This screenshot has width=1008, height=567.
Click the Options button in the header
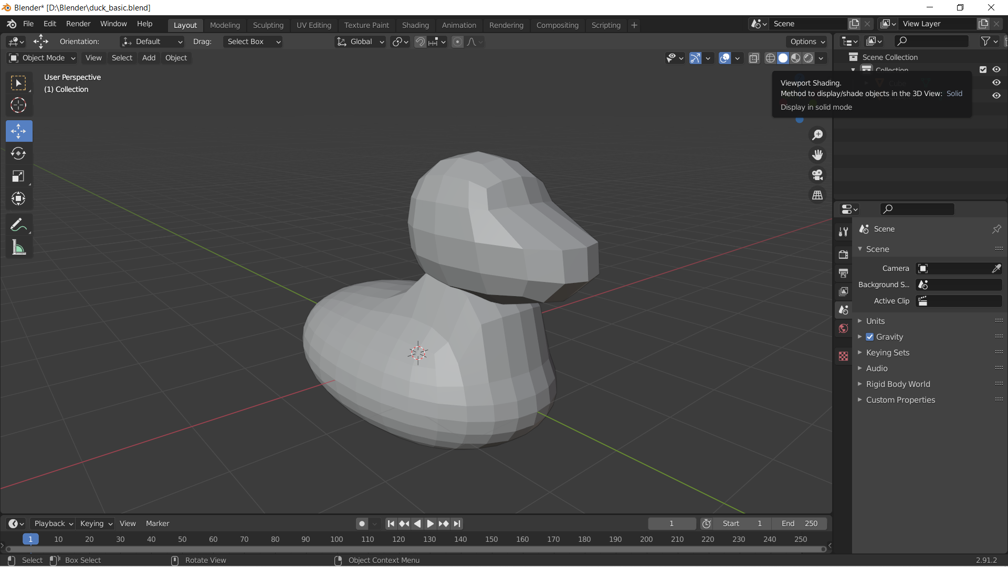[x=806, y=41]
